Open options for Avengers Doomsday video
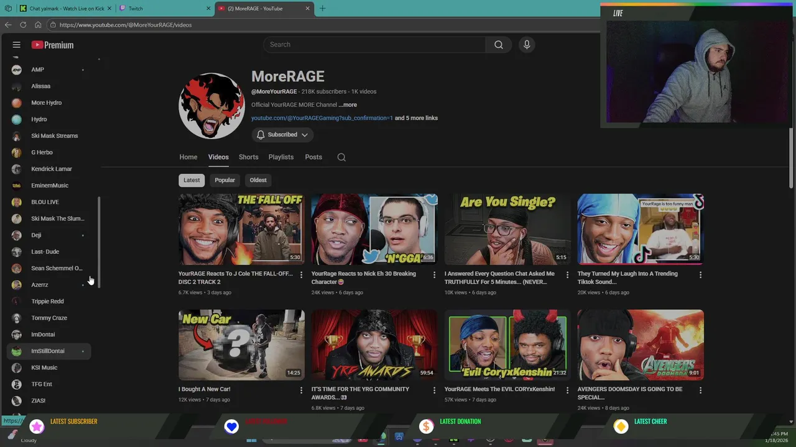796x447 pixels. 700,390
